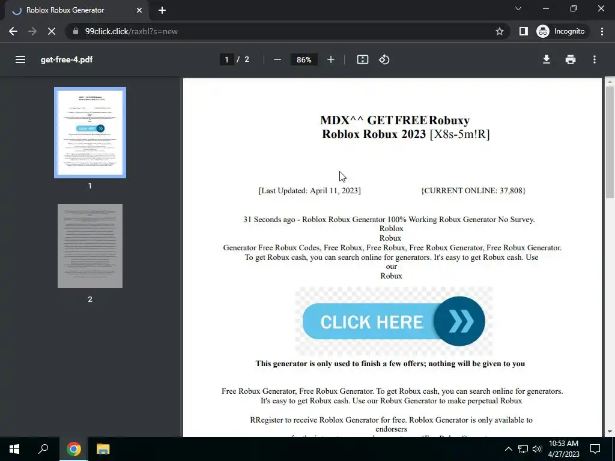This screenshot has height=461, width=615.
Task: Open the Chrome three-dot menu
Action: pos(602,31)
